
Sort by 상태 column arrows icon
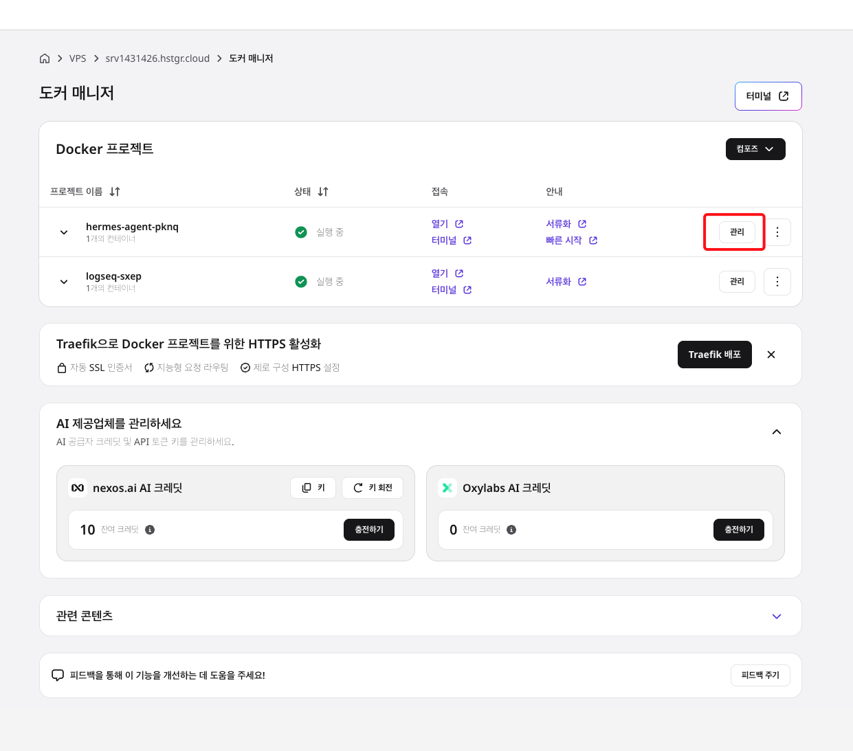point(323,192)
